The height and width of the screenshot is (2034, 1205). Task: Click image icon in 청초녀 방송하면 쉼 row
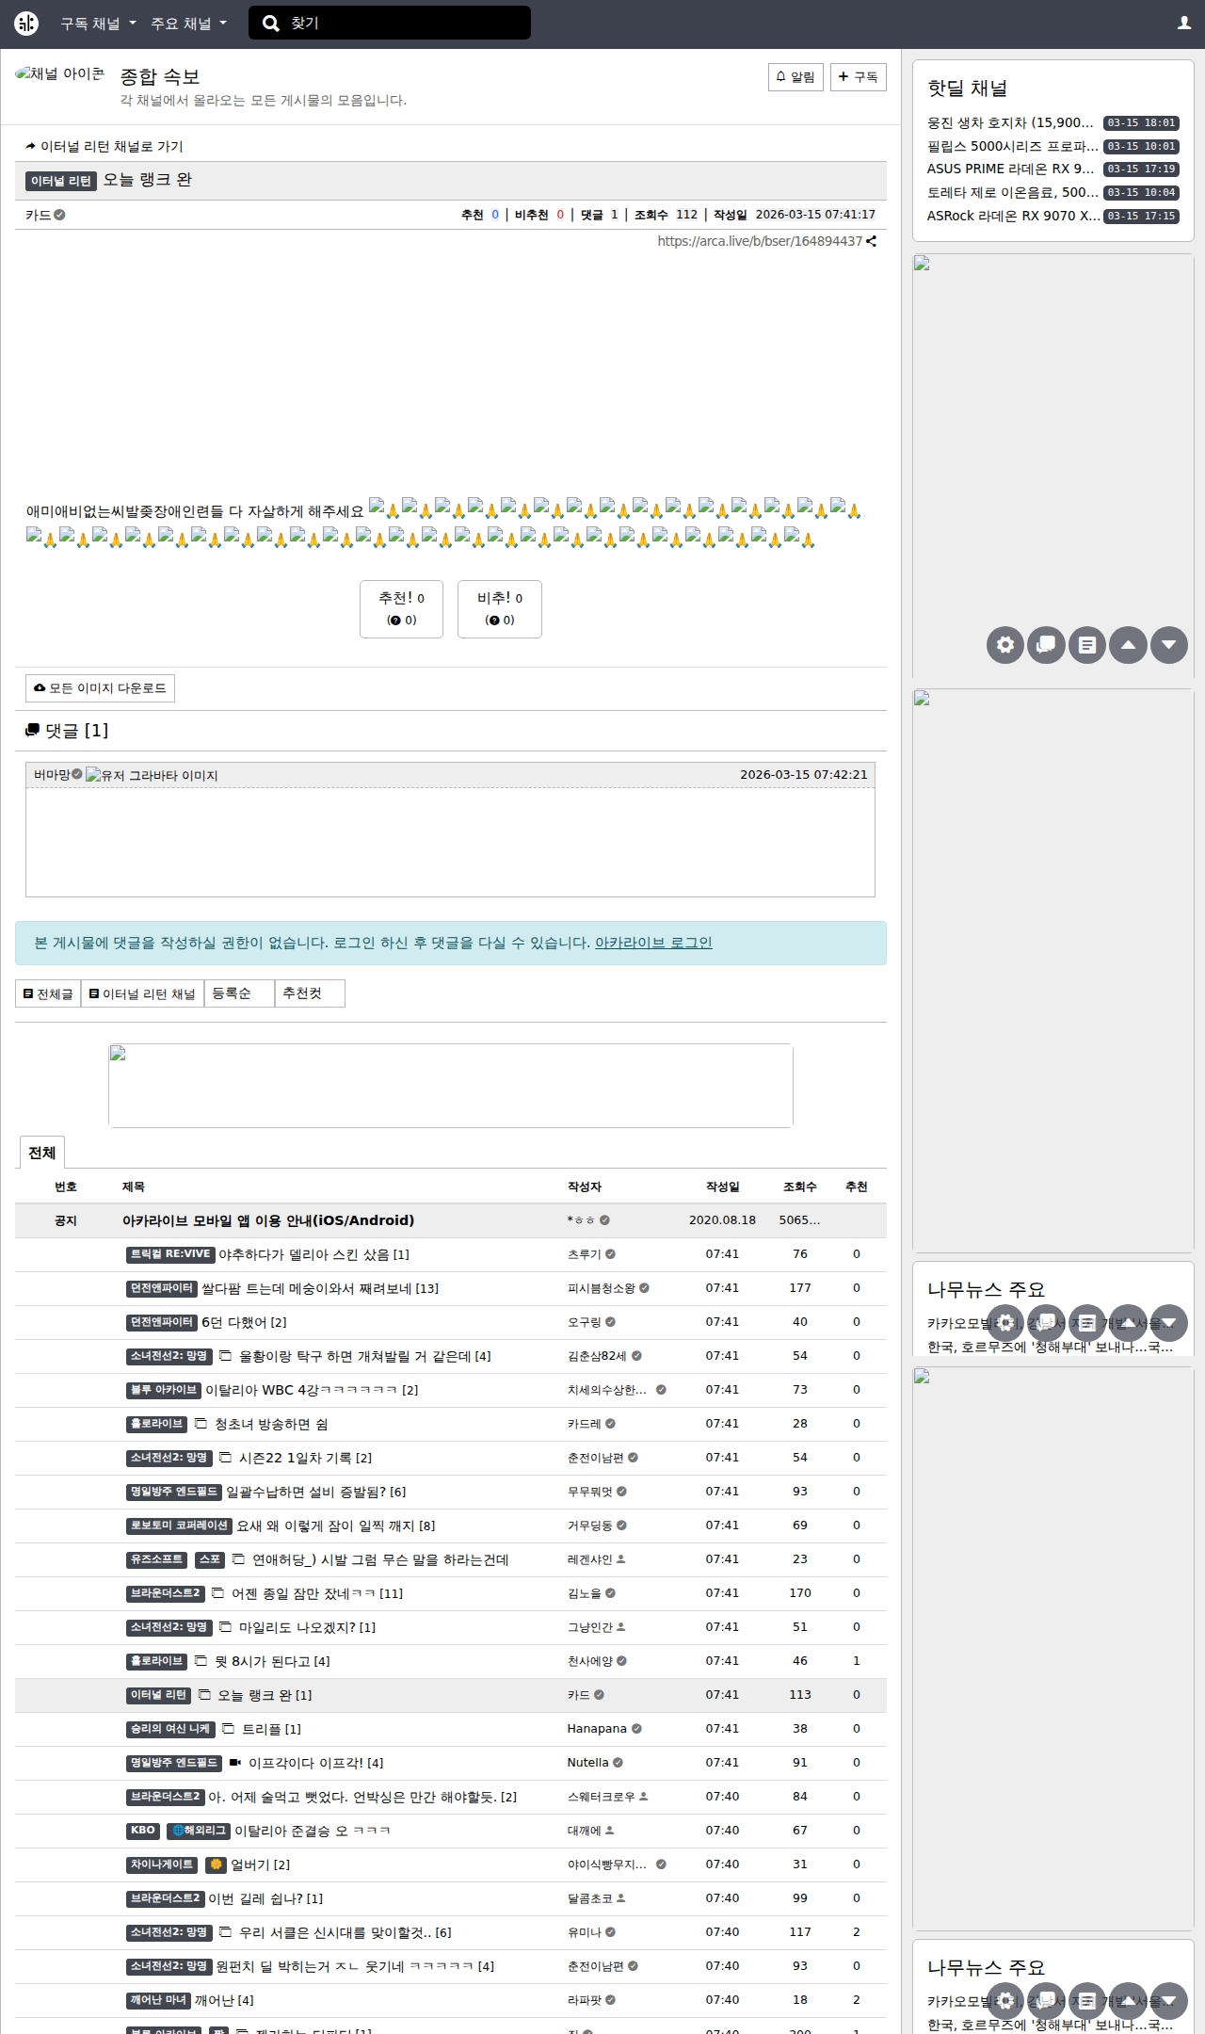[x=201, y=1424]
